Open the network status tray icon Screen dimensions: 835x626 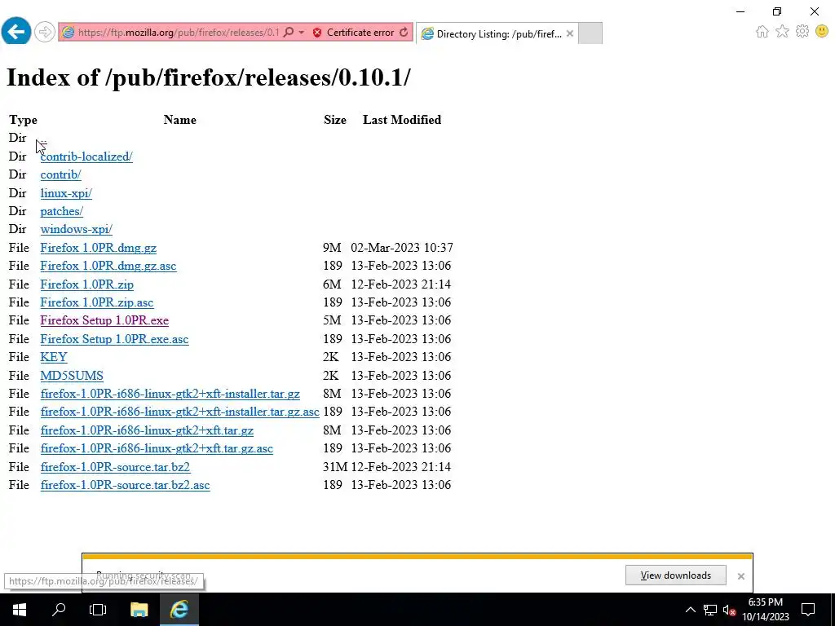pyautogui.click(x=710, y=610)
